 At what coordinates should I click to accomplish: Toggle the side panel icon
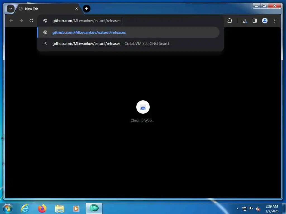(255, 21)
